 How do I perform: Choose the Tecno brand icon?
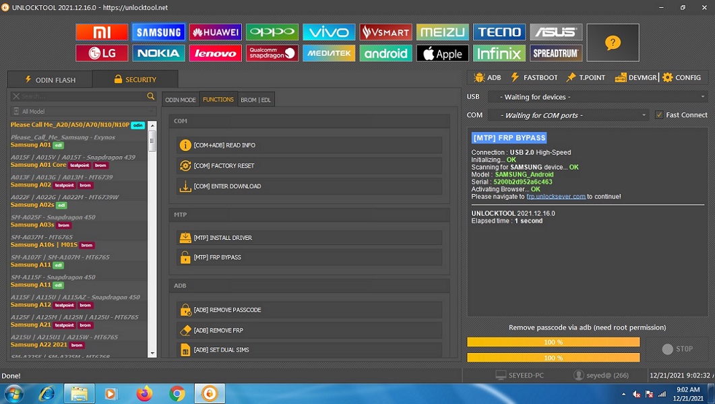coord(499,32)
